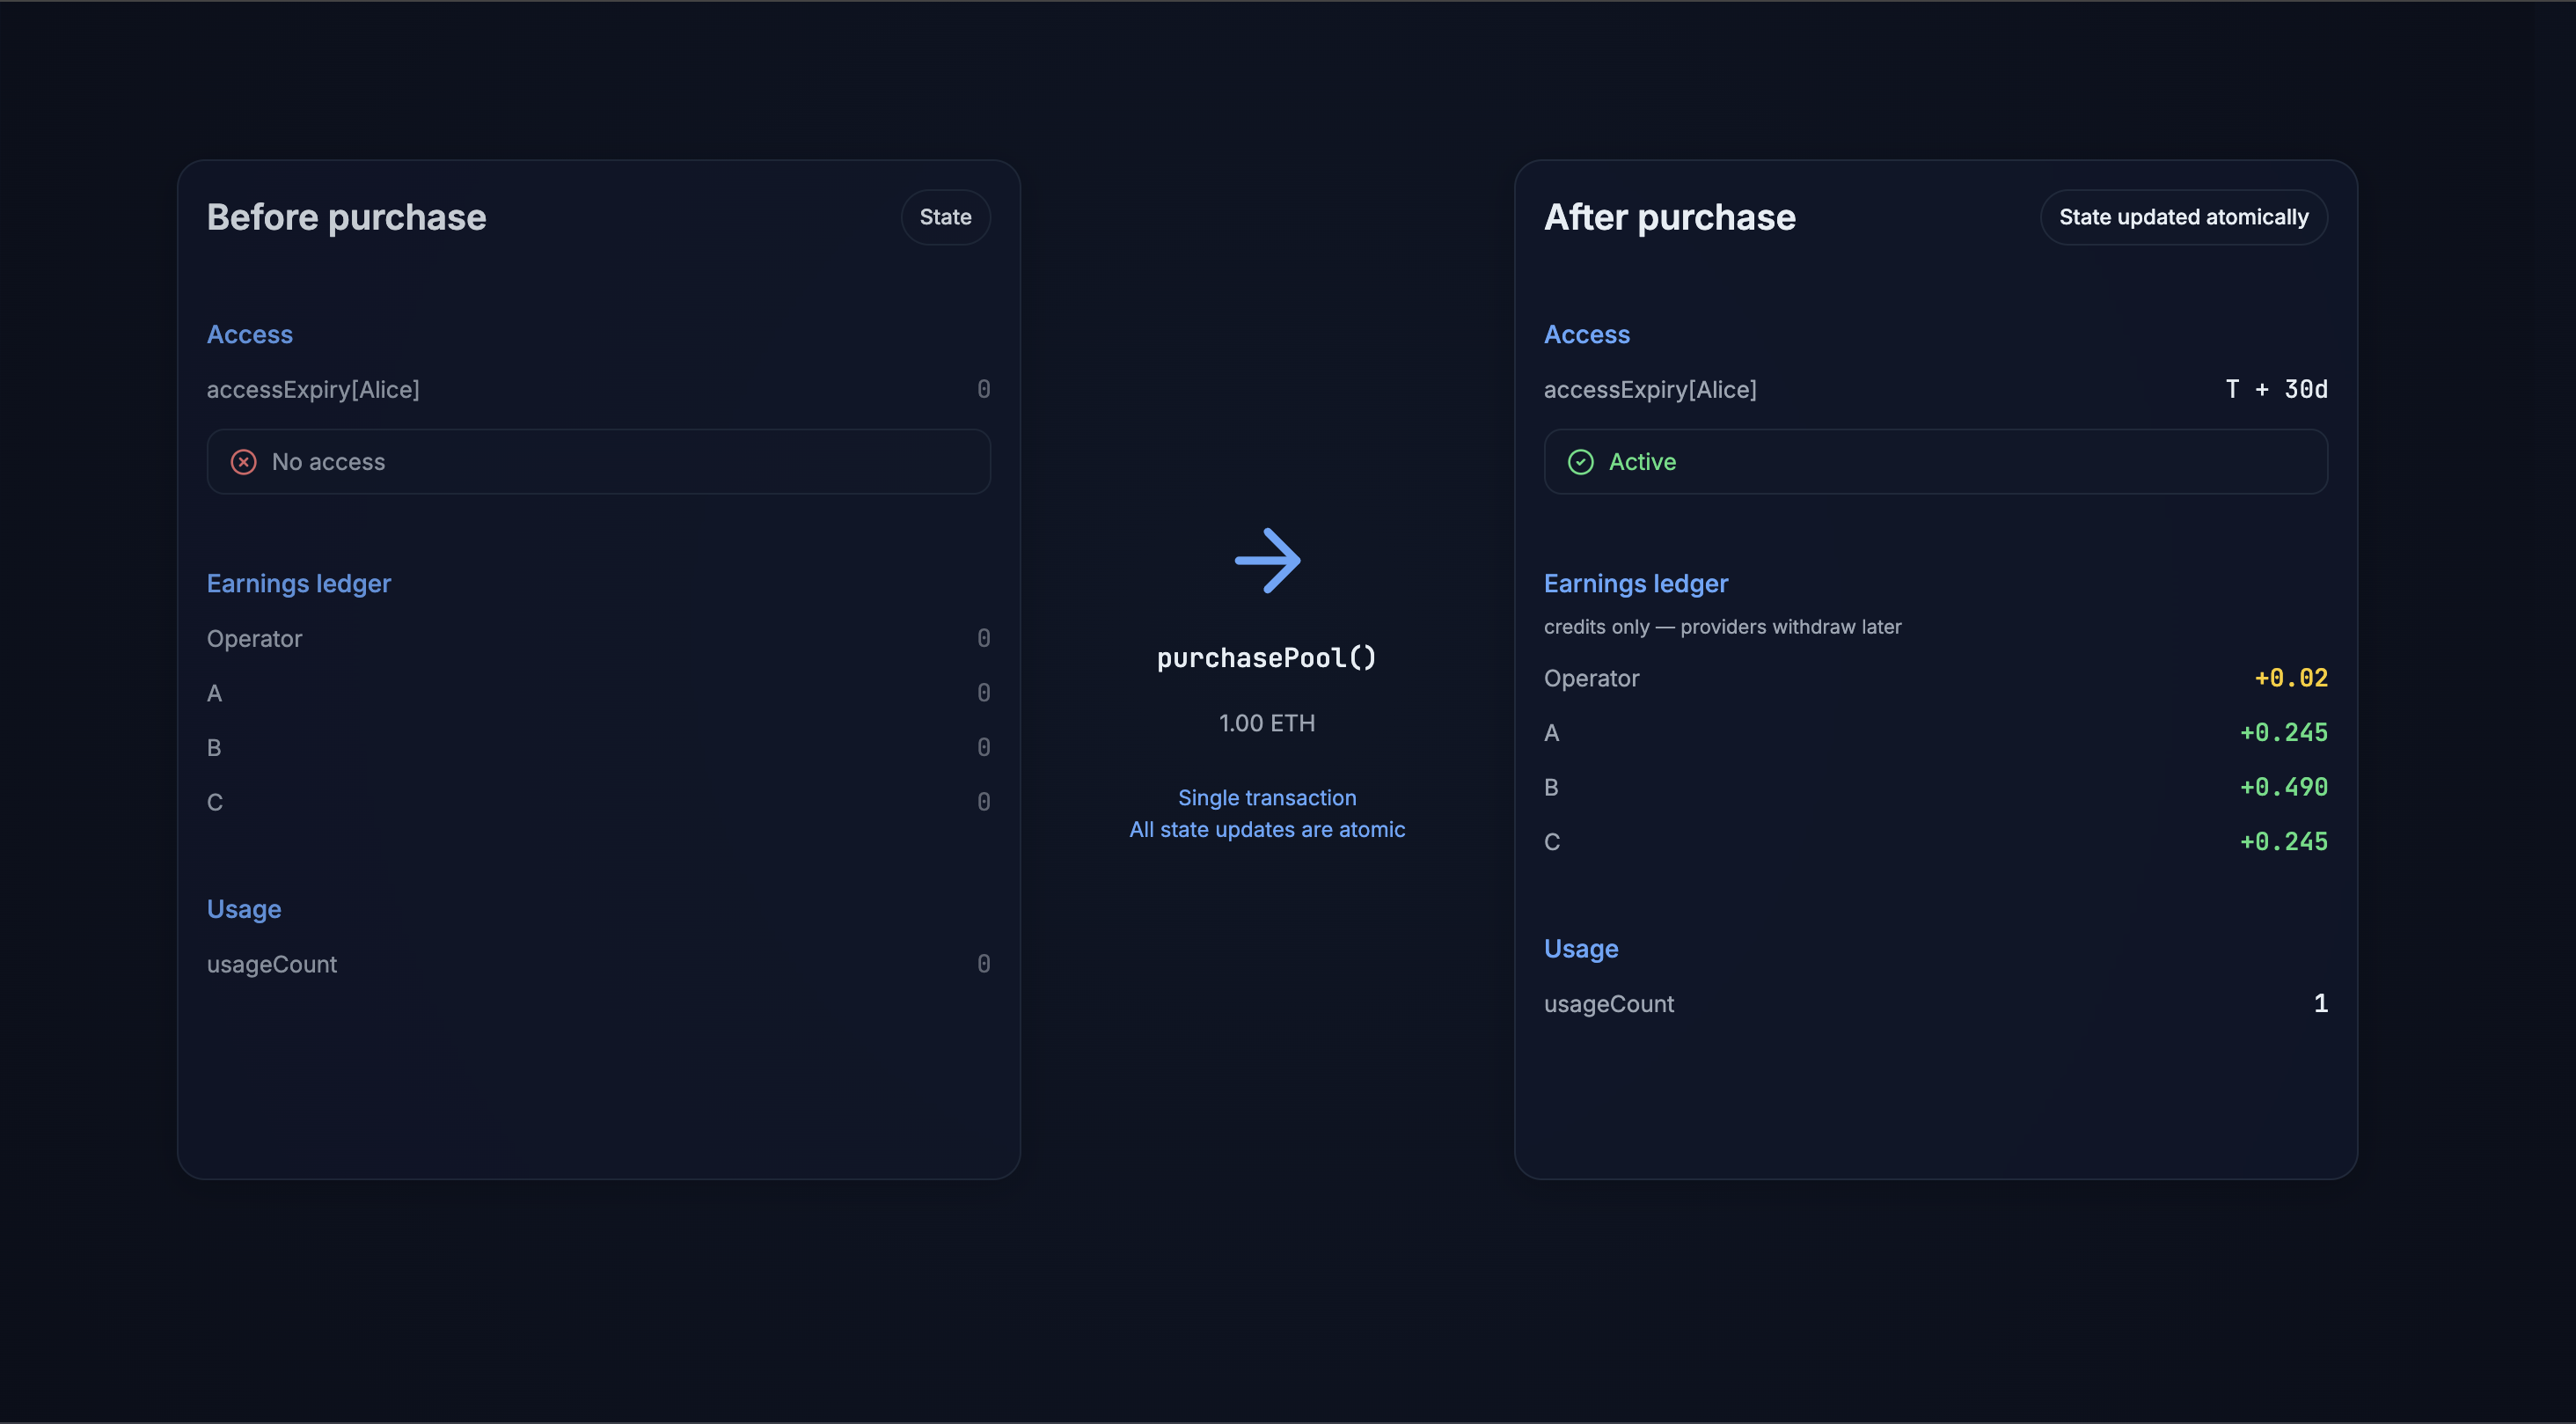Click the Earnings ledger heading in After purchase
Image resolution: width=2576 pixels, height=1424 pixels.
click(x=1635, y=584)
